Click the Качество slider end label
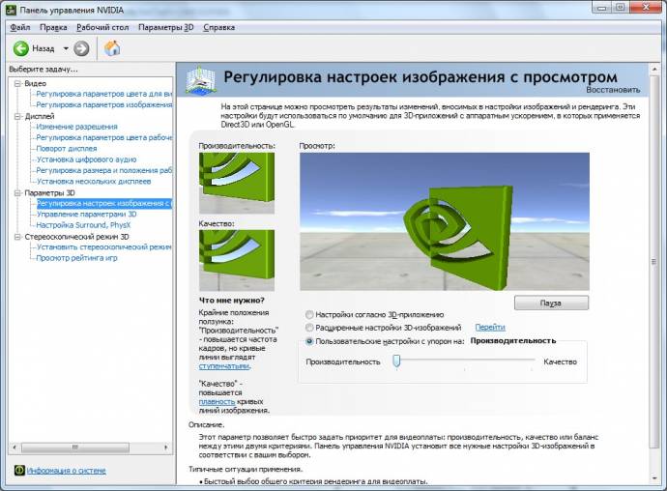 [561, 361]
